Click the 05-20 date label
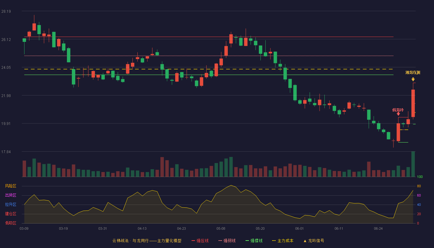434x248 pixels. coord(260,228)
